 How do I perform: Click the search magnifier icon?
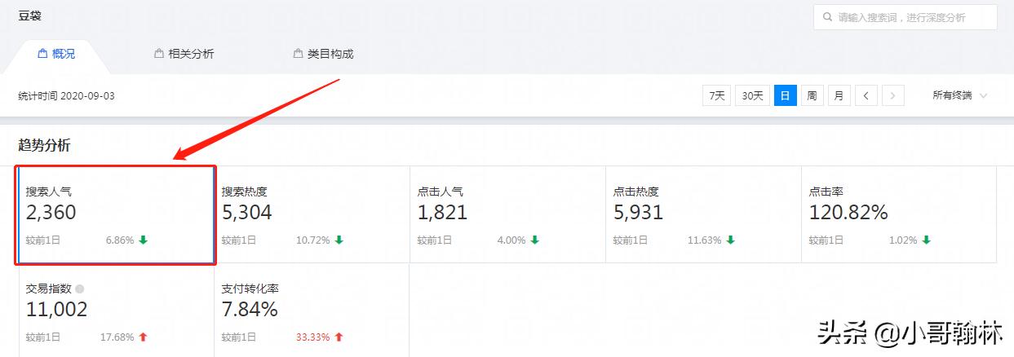pyautogui.click(x=828, y=17)
